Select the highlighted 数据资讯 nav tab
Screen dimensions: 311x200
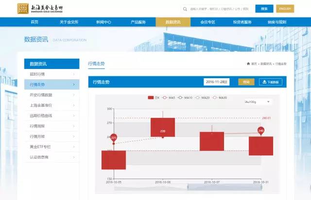(173, 22)
